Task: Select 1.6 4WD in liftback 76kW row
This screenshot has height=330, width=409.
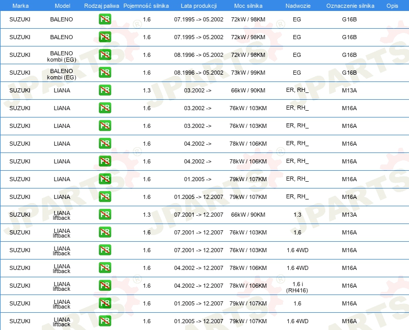Action: pyautogui.click(x=298, y=250)
